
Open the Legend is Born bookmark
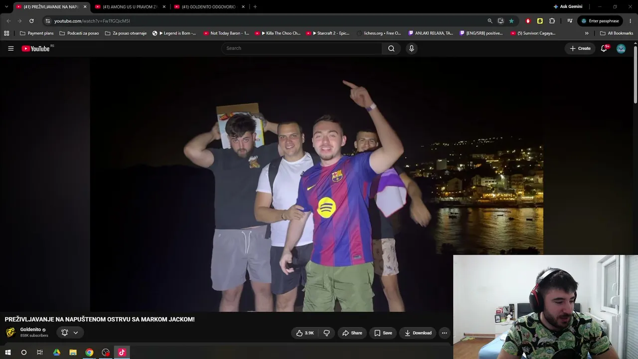point(174,33)
